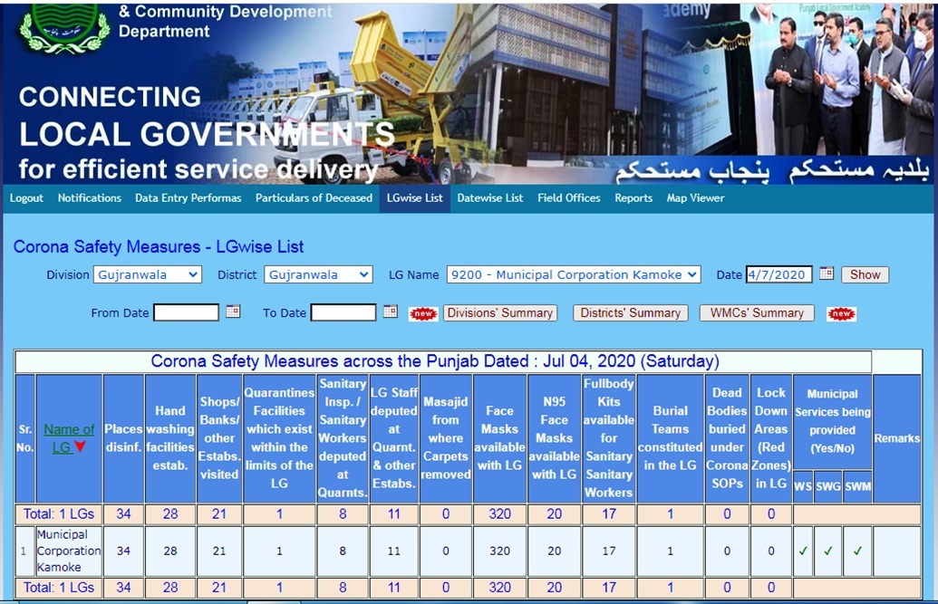Click Masajid from where Carpets removed header

pos(446,438)
